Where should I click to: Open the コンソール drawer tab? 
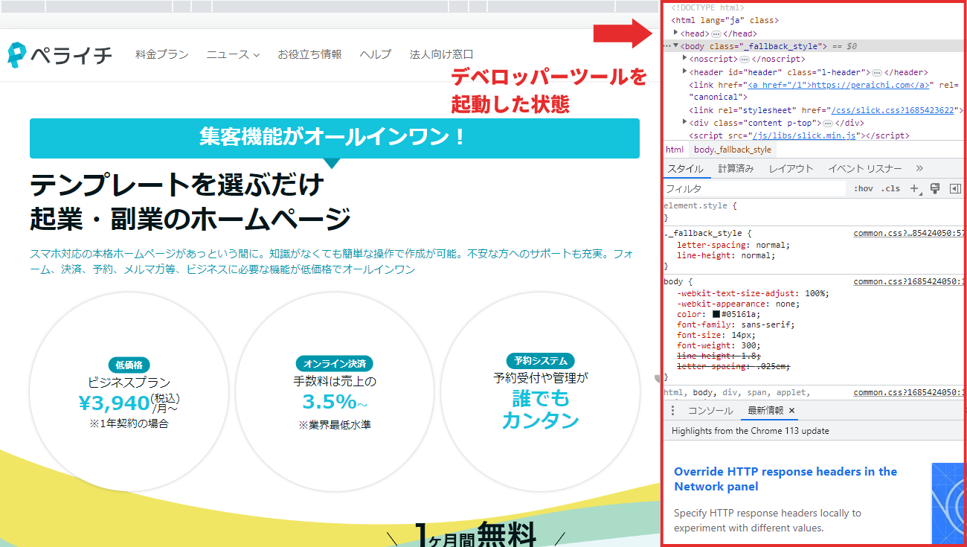pyautogui.click(x=710, y=411)
